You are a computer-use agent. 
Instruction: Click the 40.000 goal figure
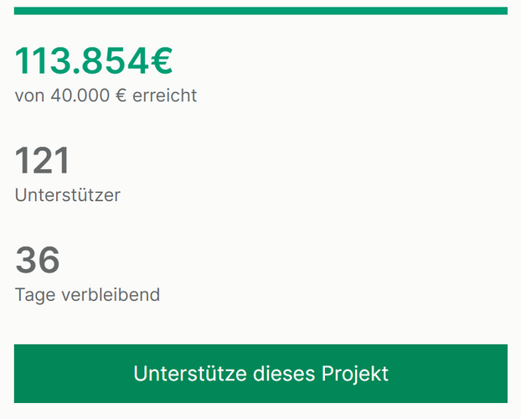[80, 96]
